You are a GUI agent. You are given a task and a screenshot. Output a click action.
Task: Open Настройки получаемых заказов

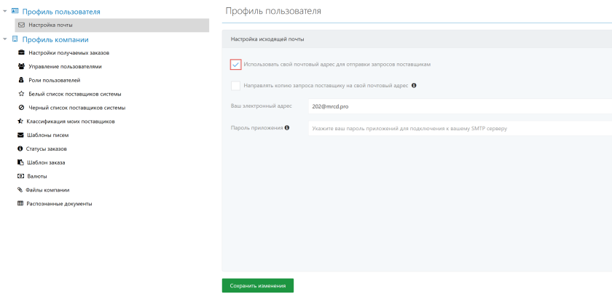68,52
